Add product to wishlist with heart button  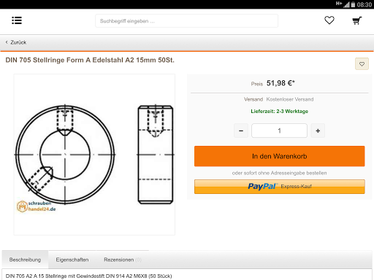(x=362, y=64)
